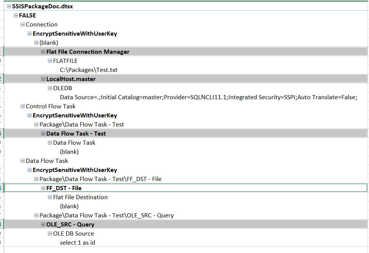Collapse the Flat File Destination node
The width and height of the screenshot is (369, 253).
[x=50, y=197]
